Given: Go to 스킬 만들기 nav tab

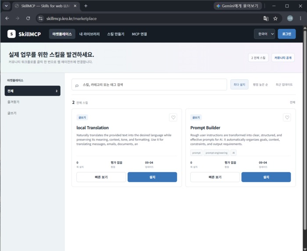Looking at the screenshot, I should point(116,34).
